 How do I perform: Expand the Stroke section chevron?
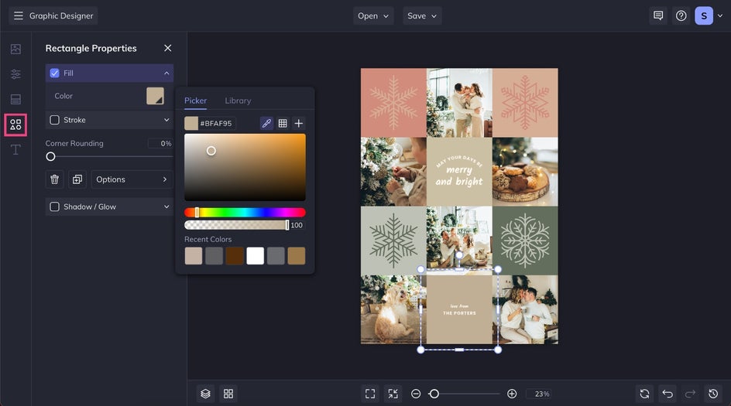click(x=166, y=120)
